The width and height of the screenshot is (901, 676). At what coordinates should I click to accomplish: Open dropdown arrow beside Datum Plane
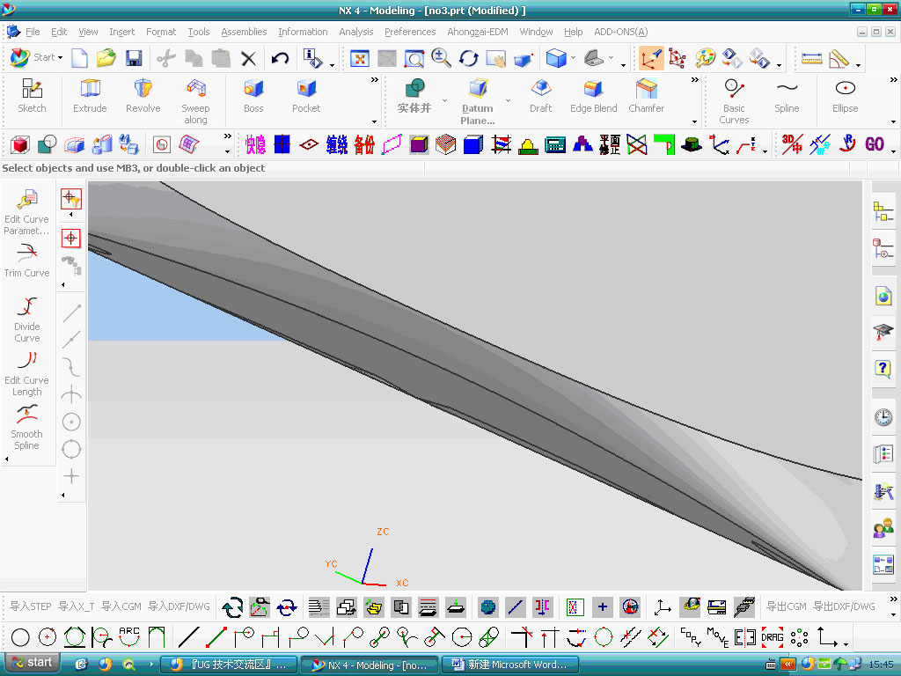pyautogui.click(x=508, y=100)
